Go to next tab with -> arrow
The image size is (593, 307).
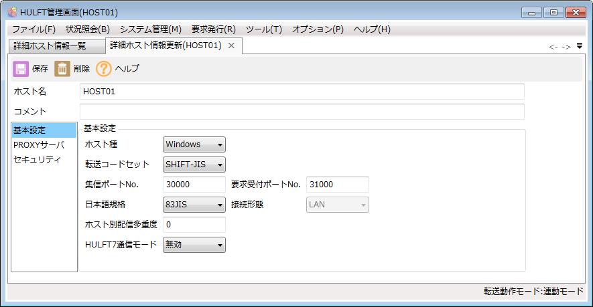click(x=566, y=47)
